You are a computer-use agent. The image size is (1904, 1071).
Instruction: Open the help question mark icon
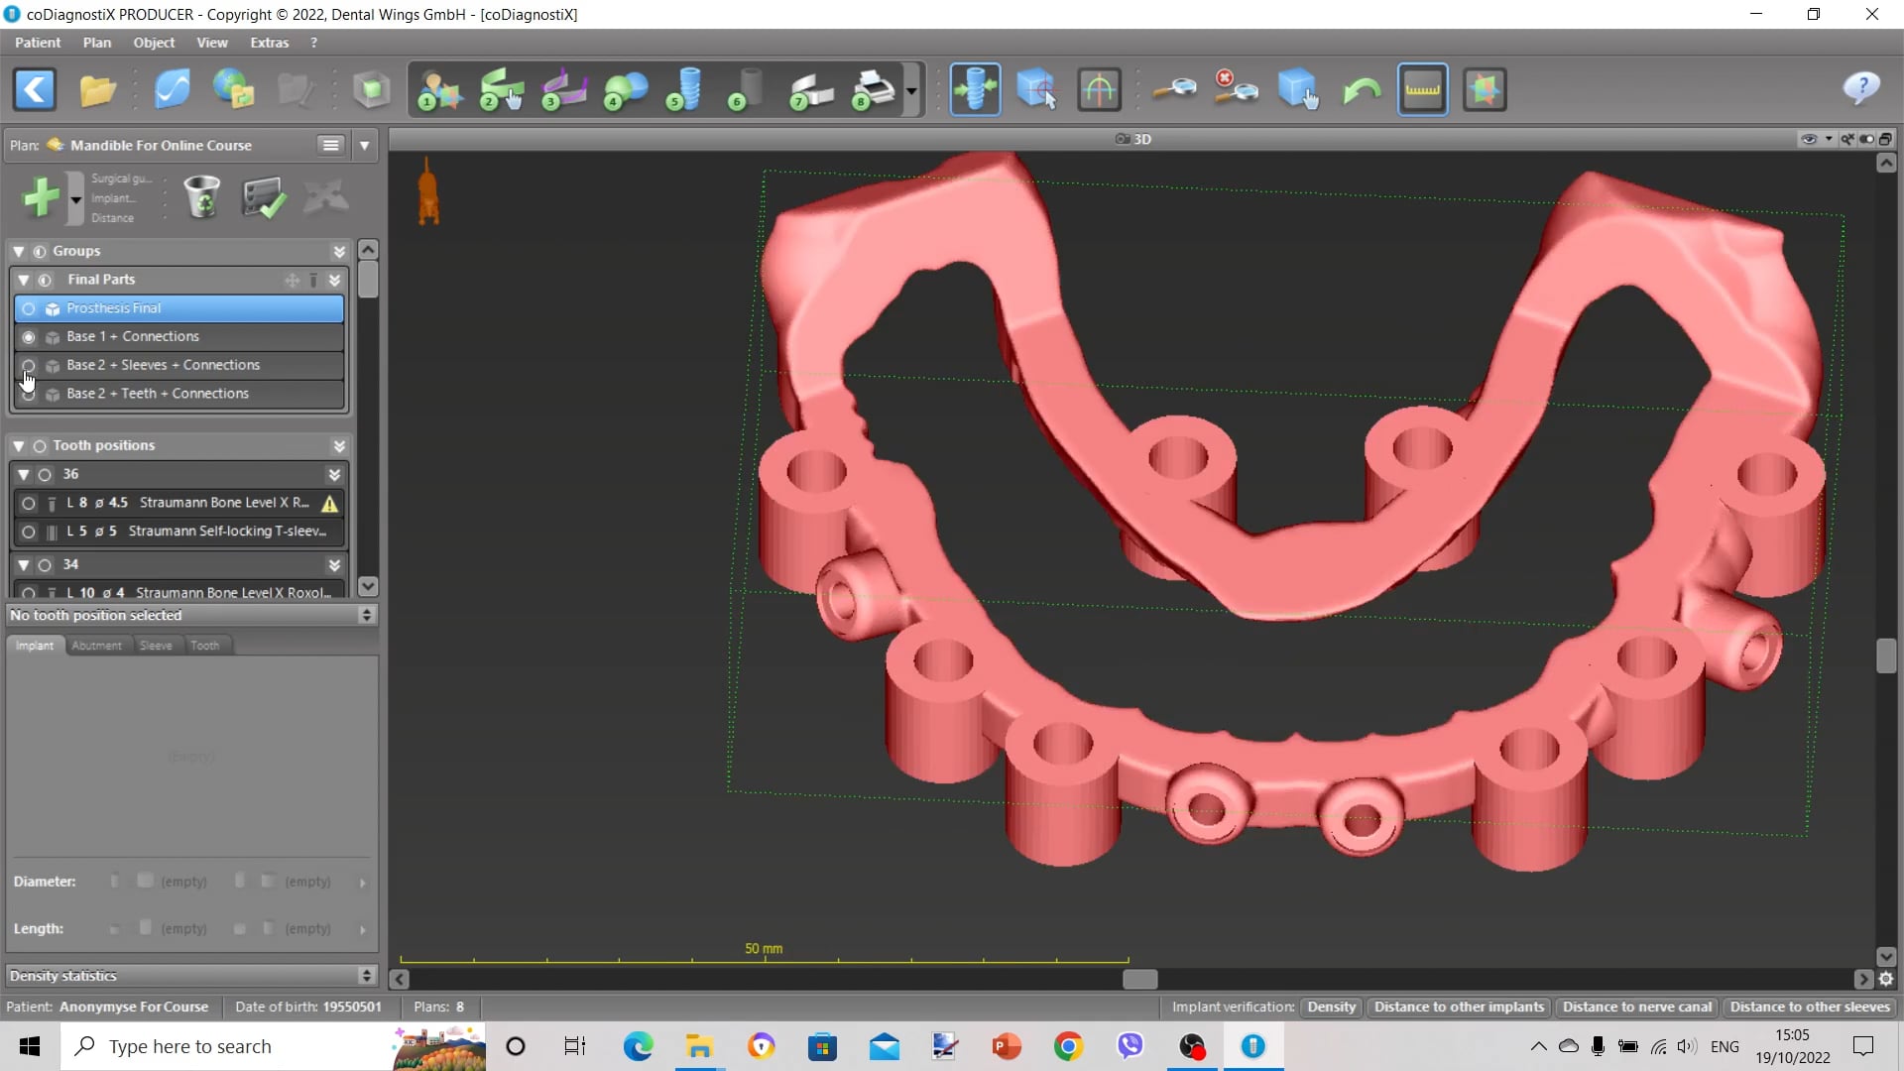tap(1859, 88)
